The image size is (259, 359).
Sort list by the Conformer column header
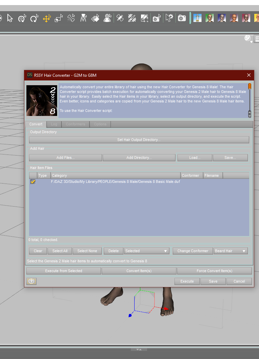(192, 175)
